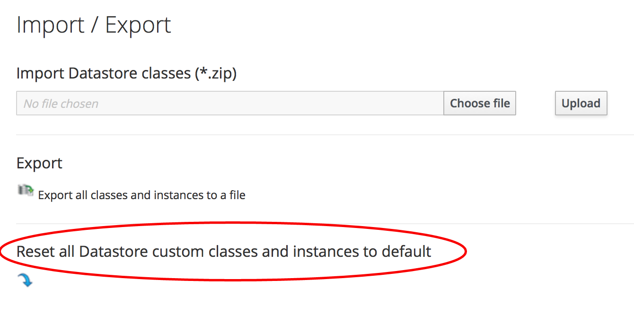The height and width of the screenshot is (324, 634).
Task: Click the 'No file chosen' file field
Action: 229,104
